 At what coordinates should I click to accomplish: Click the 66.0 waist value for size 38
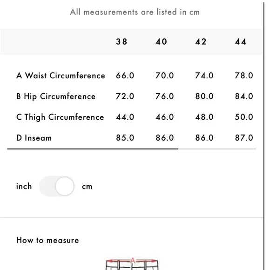pyautogui.click(x=125, y=75)
